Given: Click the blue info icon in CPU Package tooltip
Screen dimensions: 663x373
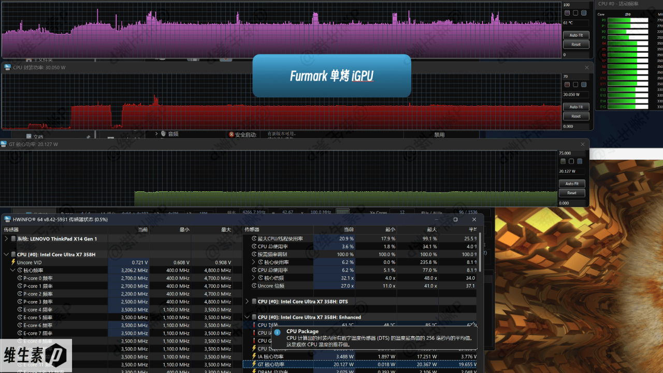Looking at the screenshot, I should click(278, 332).
